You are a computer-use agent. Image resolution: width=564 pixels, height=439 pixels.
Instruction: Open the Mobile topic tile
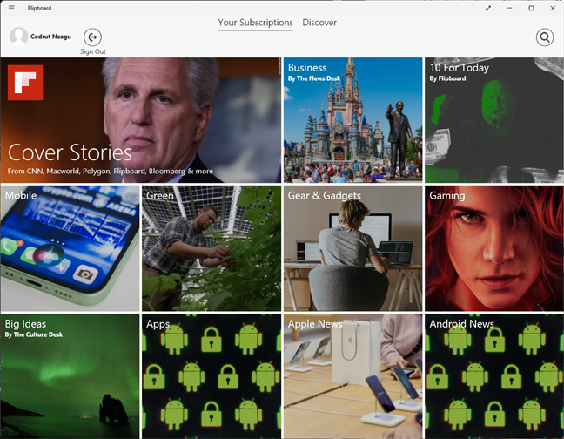[70, 248]
